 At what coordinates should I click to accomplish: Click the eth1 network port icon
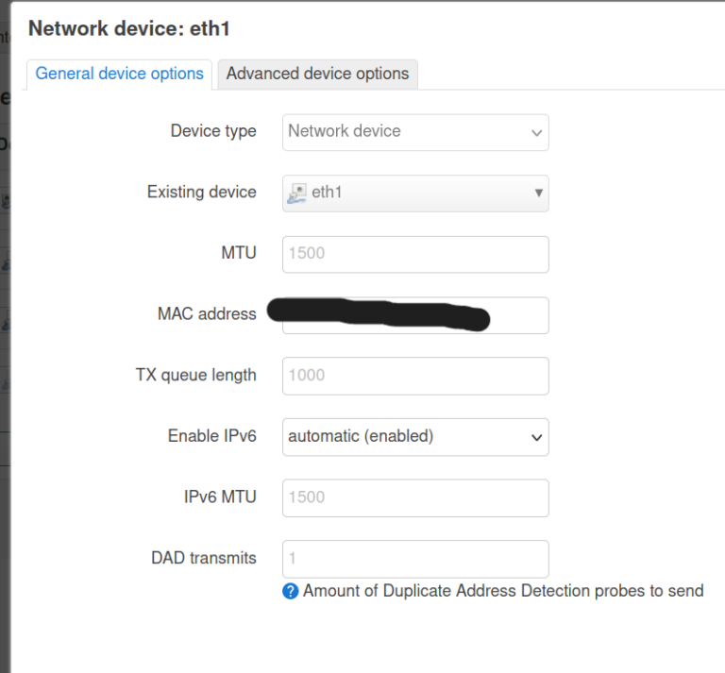tap(296, 193)
